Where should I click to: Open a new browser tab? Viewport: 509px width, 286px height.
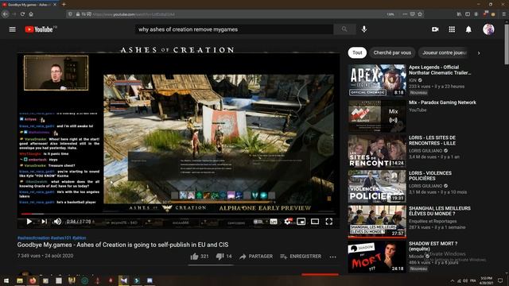click(x=64, y=5)
